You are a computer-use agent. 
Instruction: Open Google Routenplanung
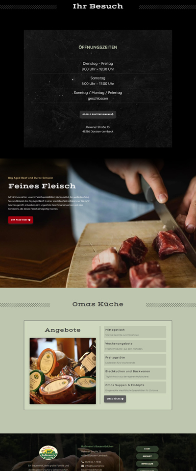click(98, 114)
